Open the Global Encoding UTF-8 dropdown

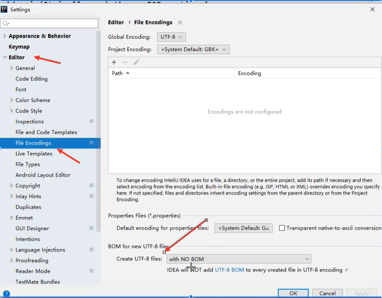pos(171,37)
